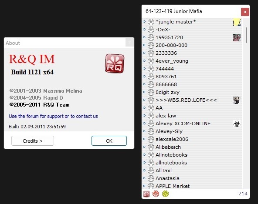Expand arrow beside Alexey XCOM-ONLINE

[x=144, y=124]
